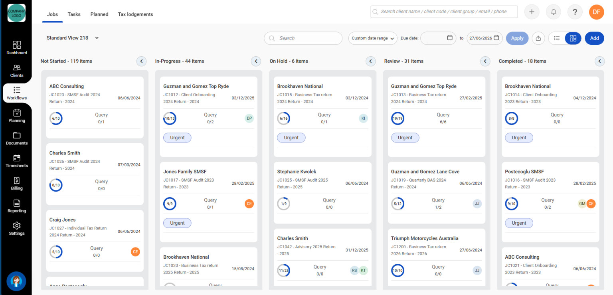Switch to board grid view toggle

573,38
